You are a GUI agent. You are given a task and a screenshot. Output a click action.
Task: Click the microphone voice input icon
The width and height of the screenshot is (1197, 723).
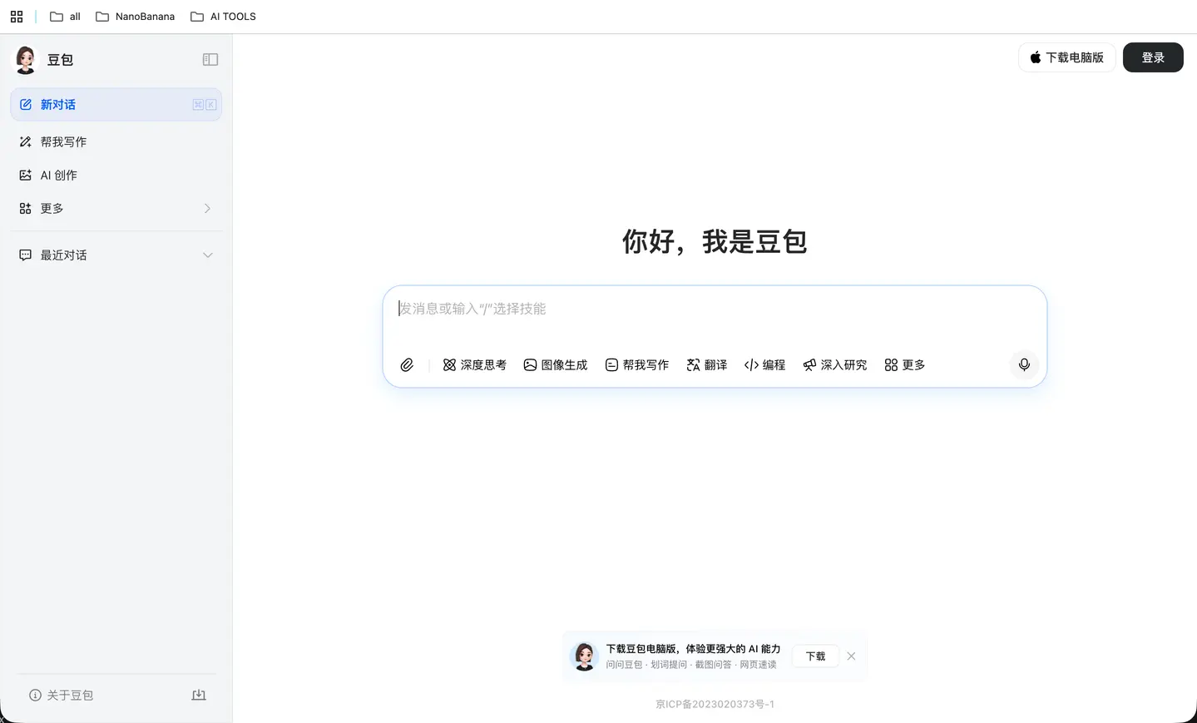click(1024, 365)
